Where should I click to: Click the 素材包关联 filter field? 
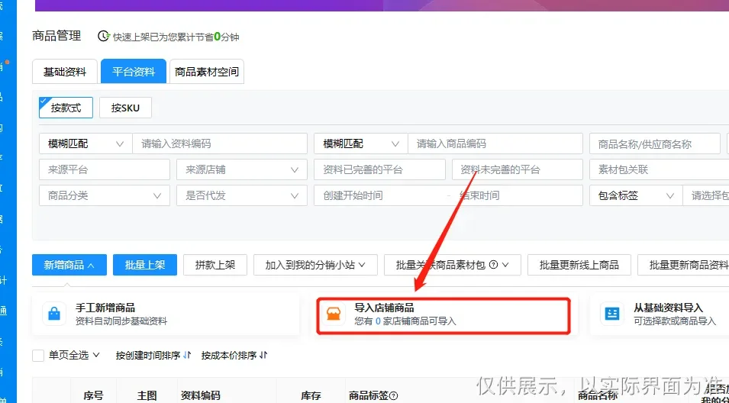pyautogui.click(x=660, y=169)
